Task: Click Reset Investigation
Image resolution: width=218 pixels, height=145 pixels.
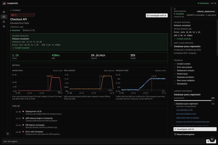Action: click(184, 134)
